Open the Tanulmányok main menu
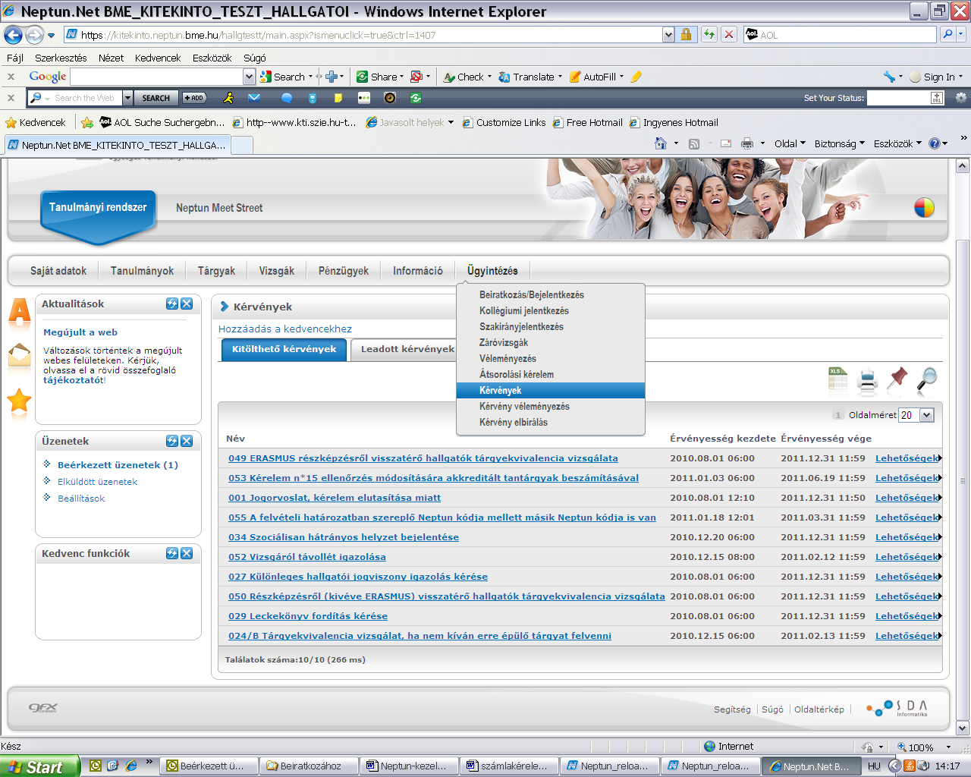 pos(142,271)
